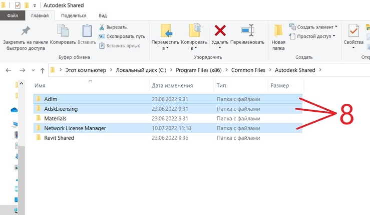Click OneDrive cloud icon in sidebar
The image size is (370, 215).
point(15,110)
